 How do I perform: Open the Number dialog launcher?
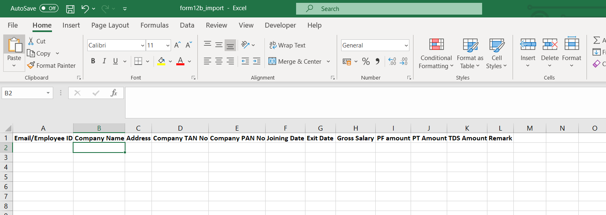tap(409, 77)
